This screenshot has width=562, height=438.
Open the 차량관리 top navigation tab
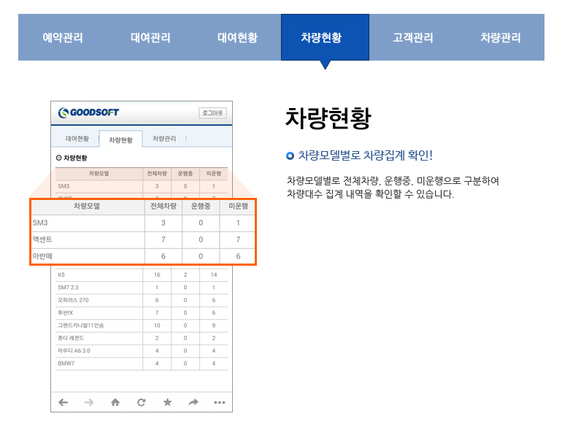501,37
